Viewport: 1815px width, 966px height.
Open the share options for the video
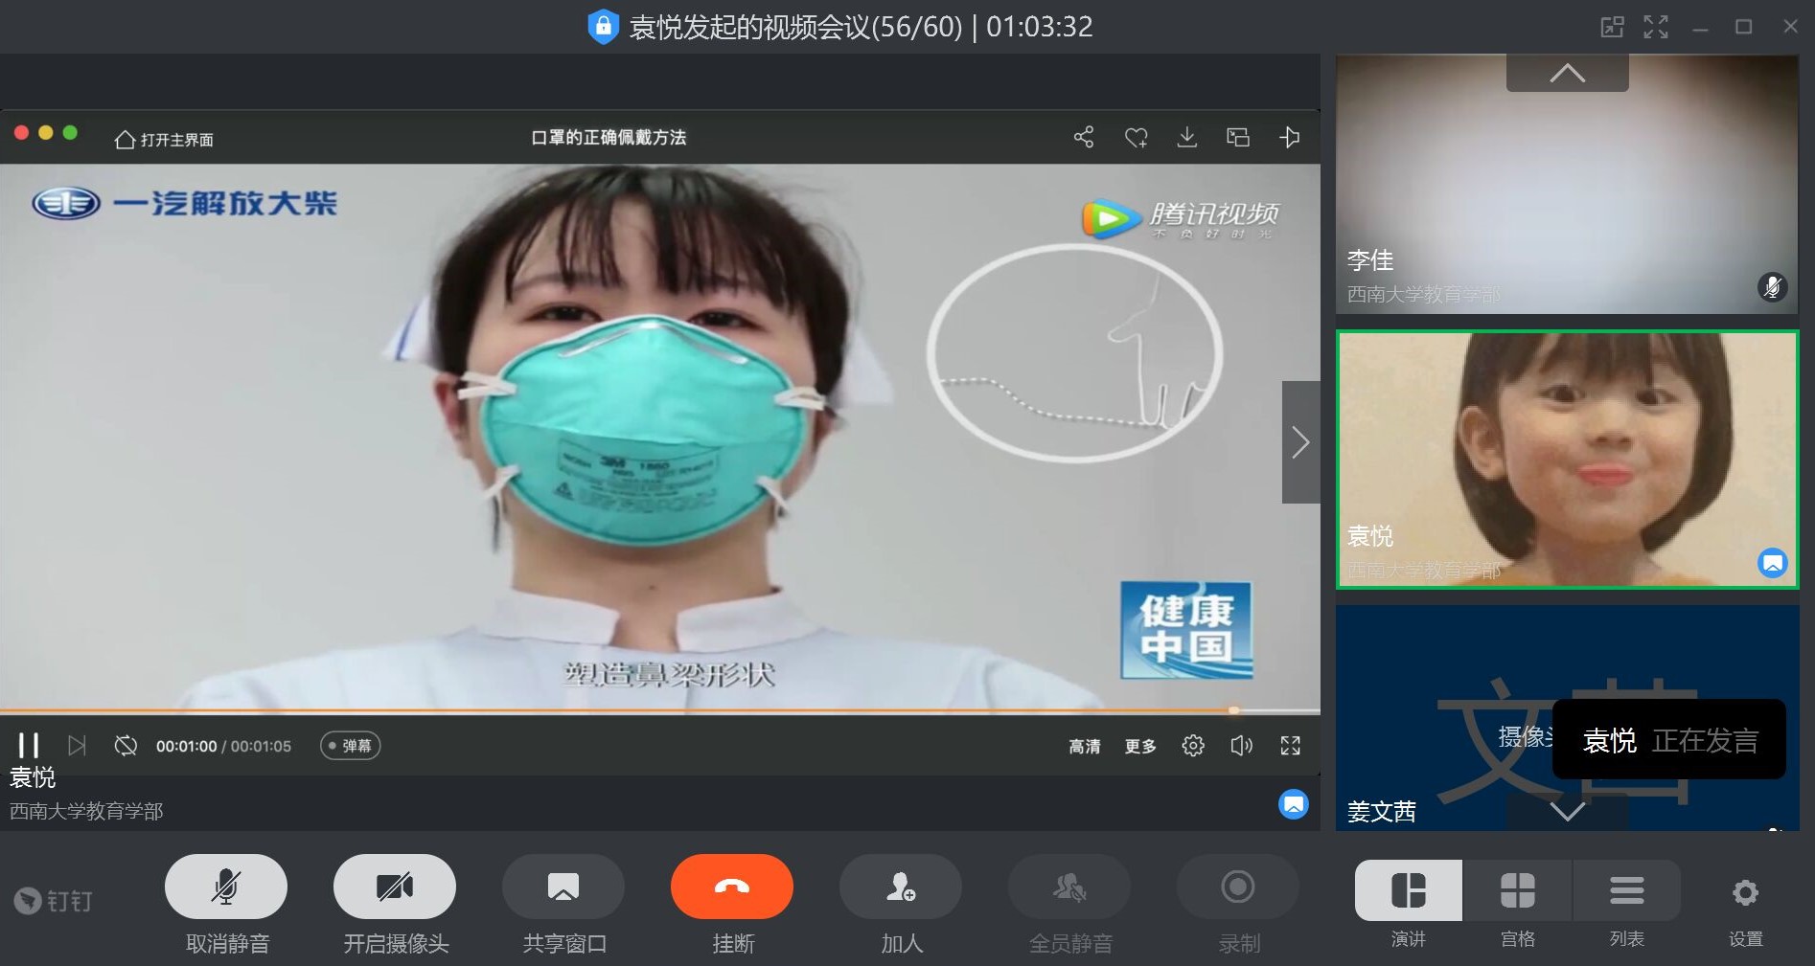coord(1084,137)
